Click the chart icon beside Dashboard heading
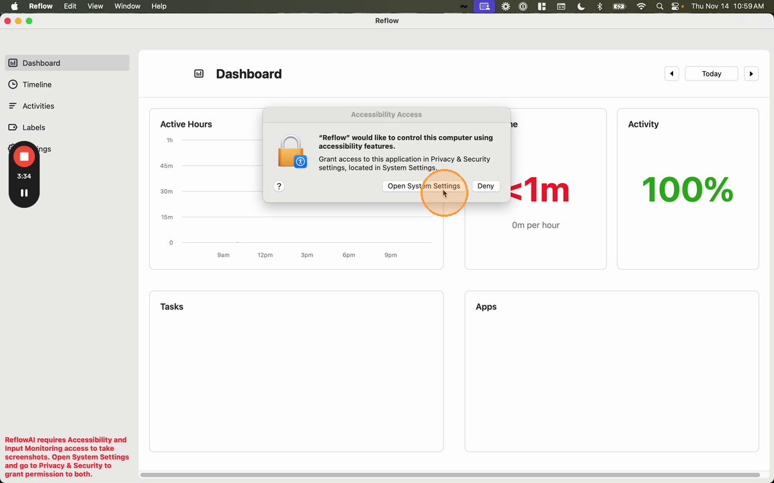 tap(199, 74)
